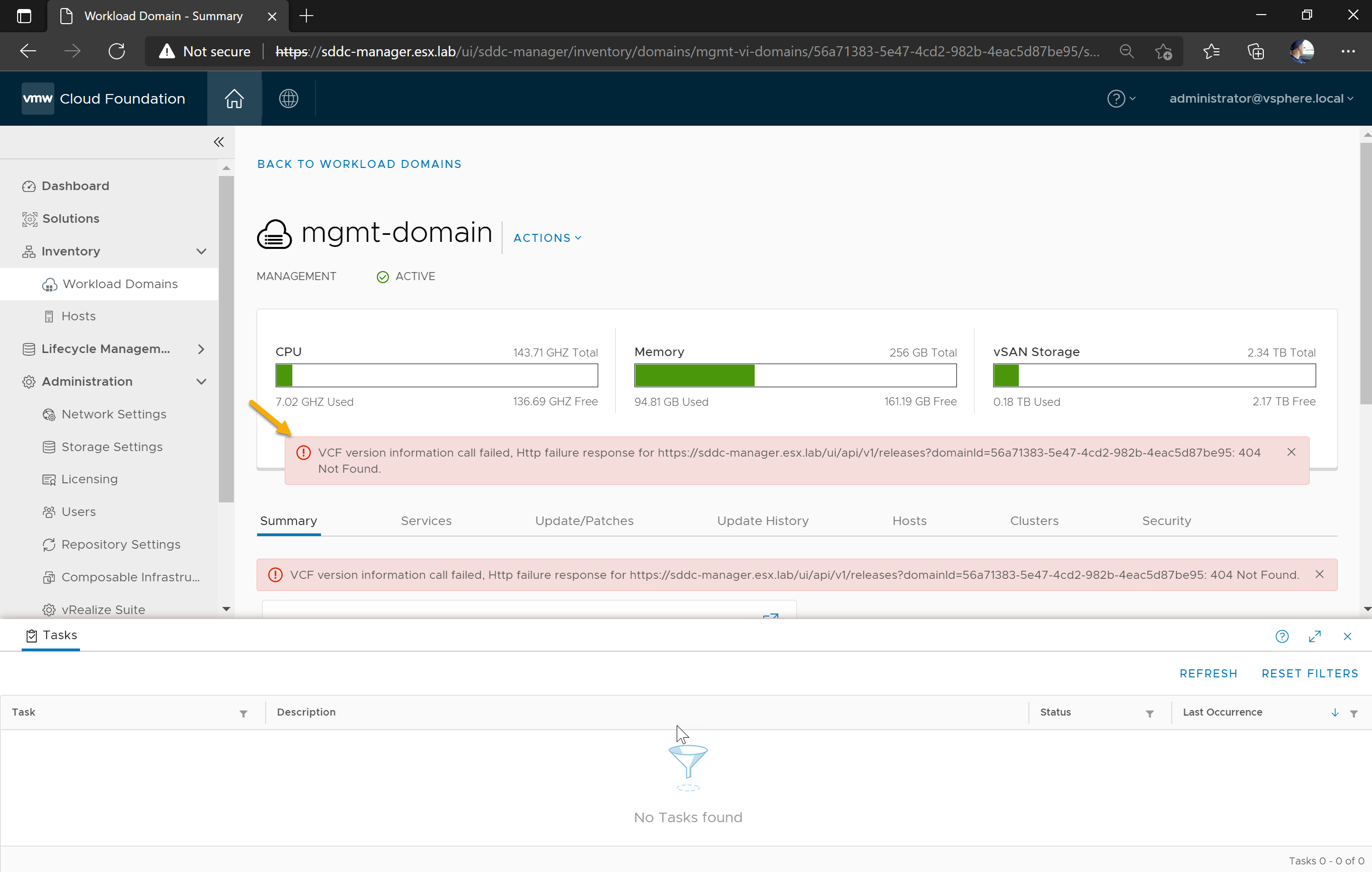
Task: Open the browser profile avatar
Action: [1302, 51]
